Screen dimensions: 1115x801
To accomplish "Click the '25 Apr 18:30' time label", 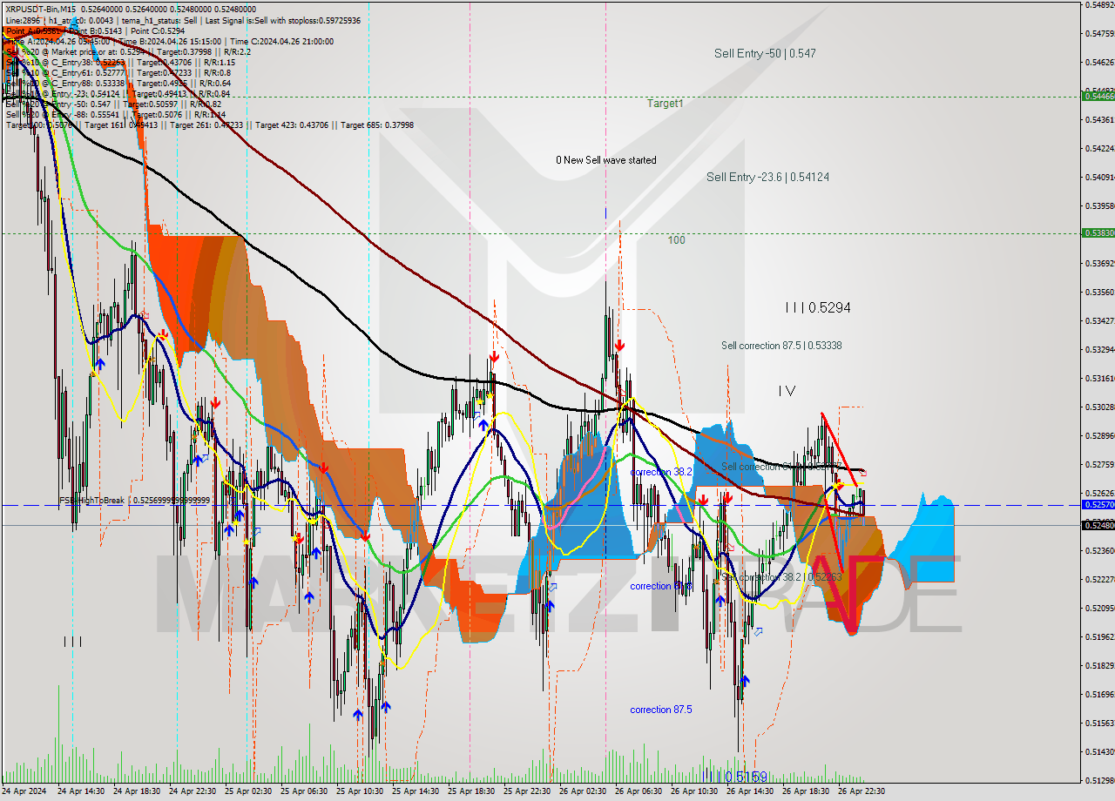I will click(471, 791).
